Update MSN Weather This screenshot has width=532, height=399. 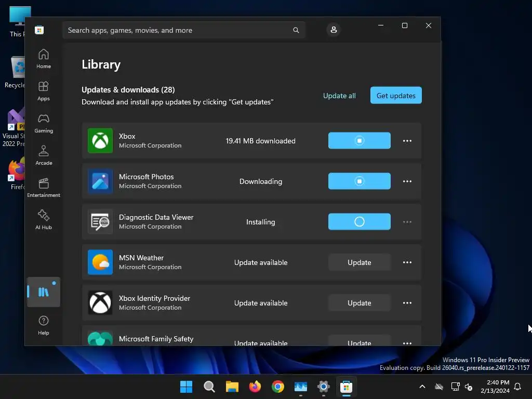360,262
